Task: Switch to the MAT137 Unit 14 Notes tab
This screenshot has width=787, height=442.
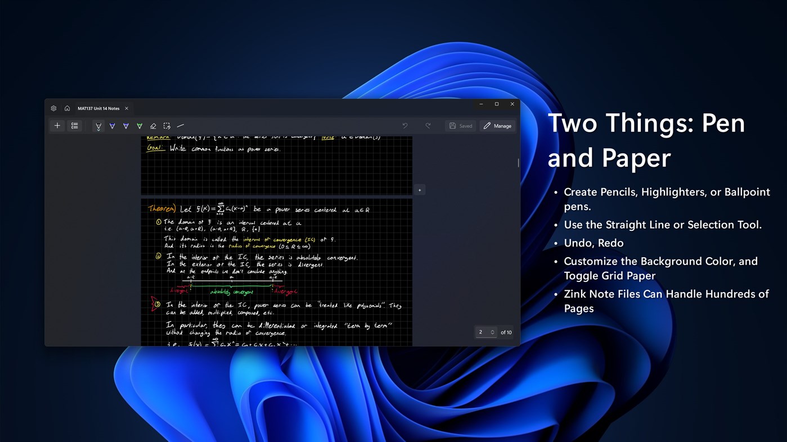Action: 98,108
